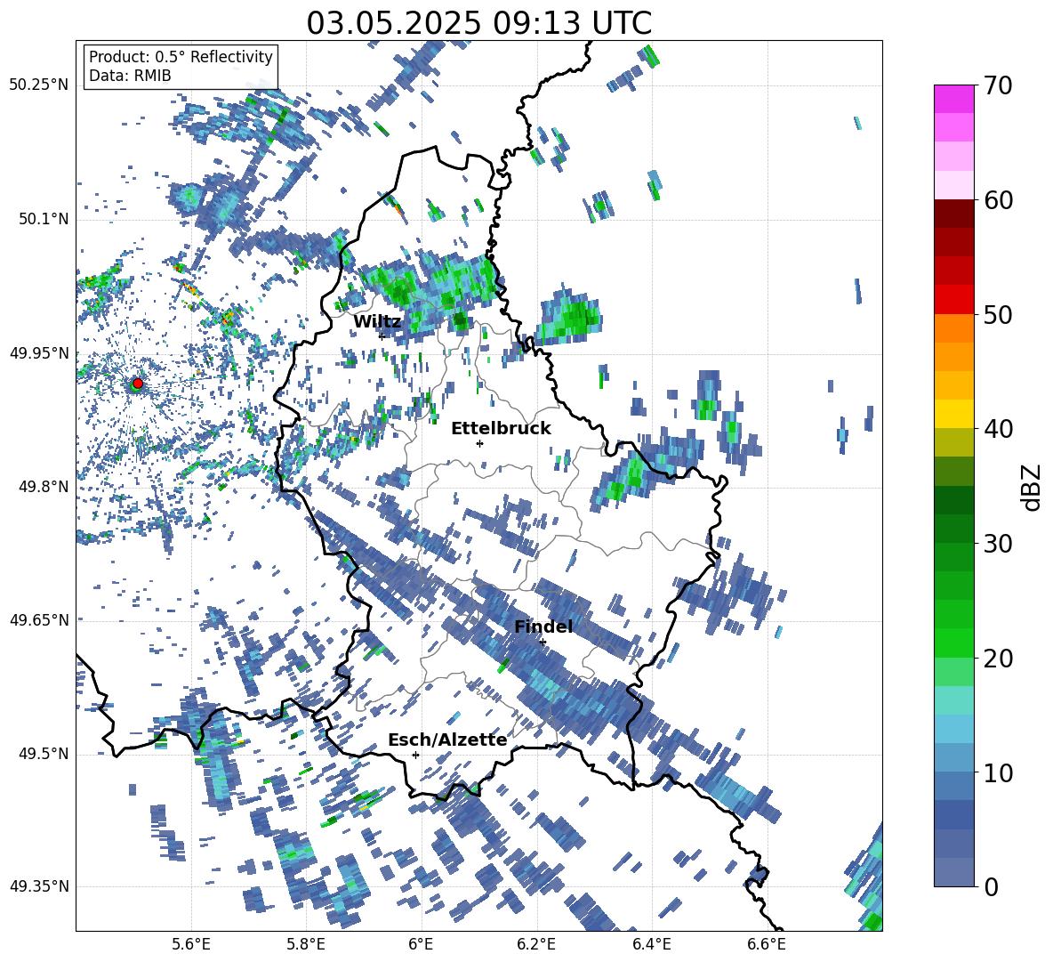Click the Product: 0.5° Reflectivity text

[x=181, y=57]
